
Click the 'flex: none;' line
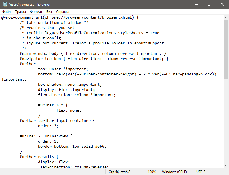[x=69, y=110]
